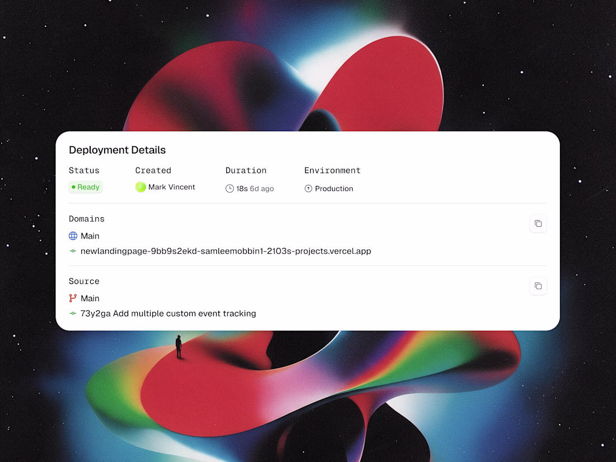The image size is (616, 462).
Task: Click the Domains section label
Action: pyautogui.click(x=86, y=219)
